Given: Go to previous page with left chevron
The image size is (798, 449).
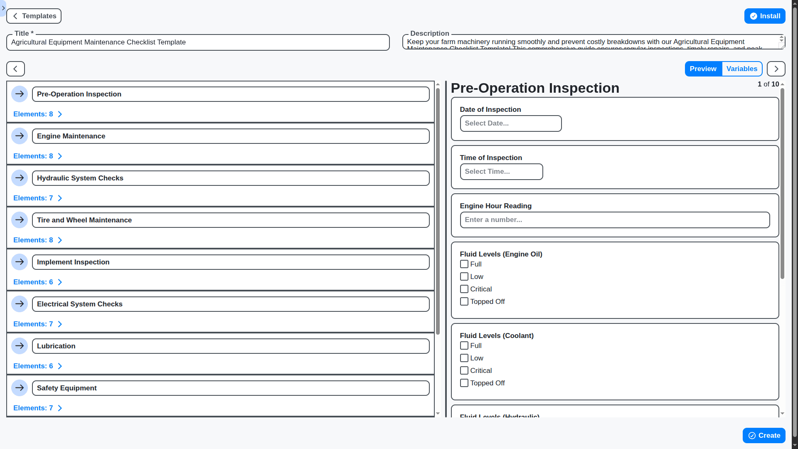Looking at the screenshot, I should (15, 69).
